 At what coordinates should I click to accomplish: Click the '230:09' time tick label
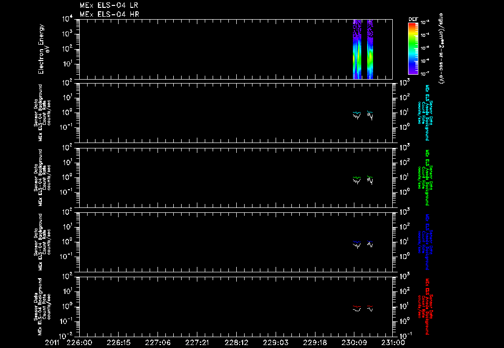tap(354, 343)
